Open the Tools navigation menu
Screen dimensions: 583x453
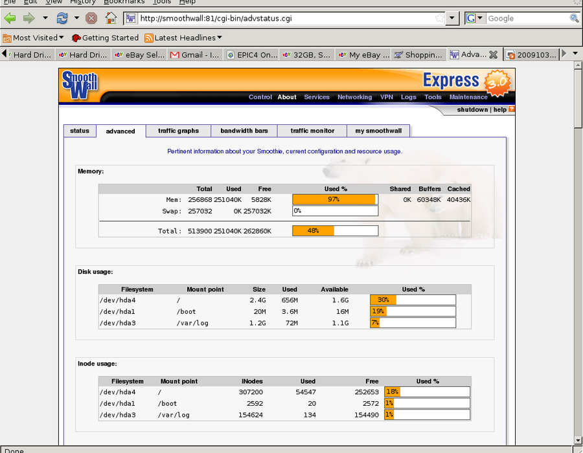tap(433, 97)
